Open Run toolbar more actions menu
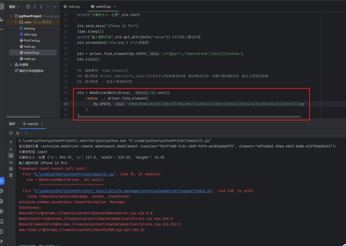The height and width of the screenshot is (246, 346). tap(26, 133)
